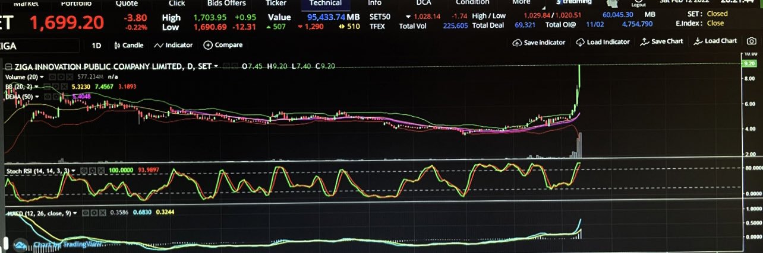This screenshot has height=253, width=763.
Task: Click the Stoch RSI value 100.0000
Action: click(x=121, y=171)
